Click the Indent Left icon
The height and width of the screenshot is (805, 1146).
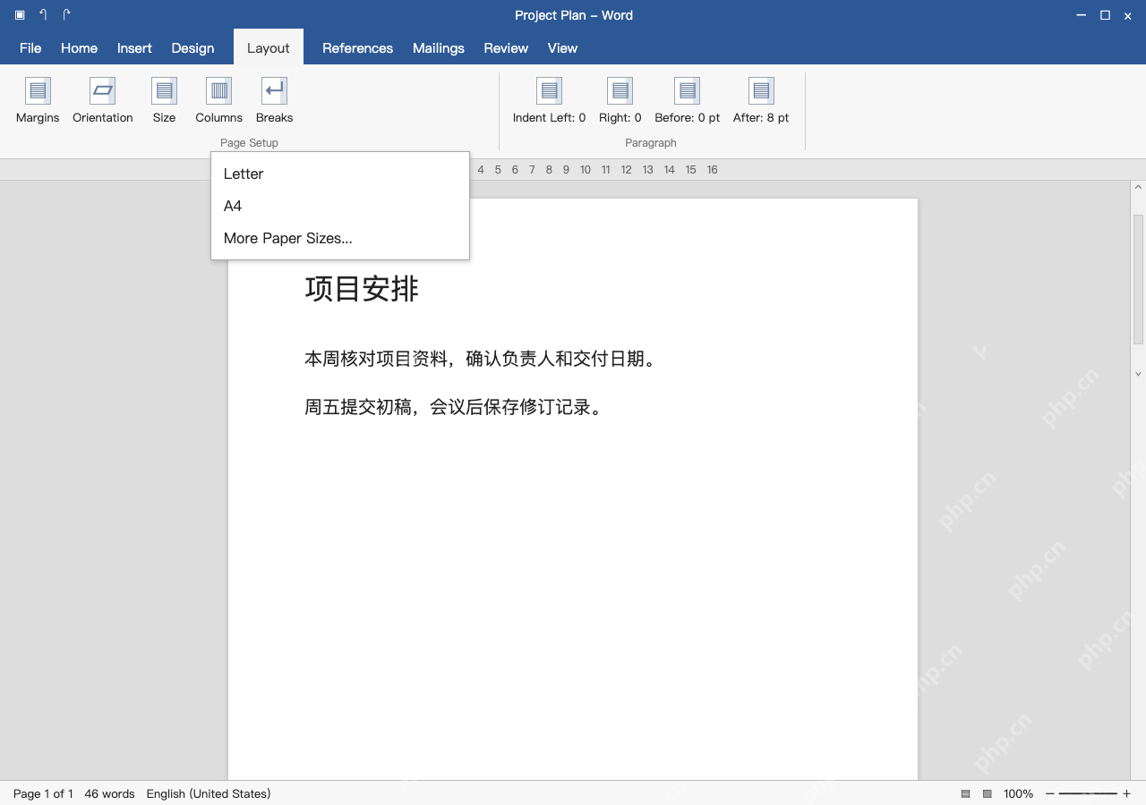point(550,91)
